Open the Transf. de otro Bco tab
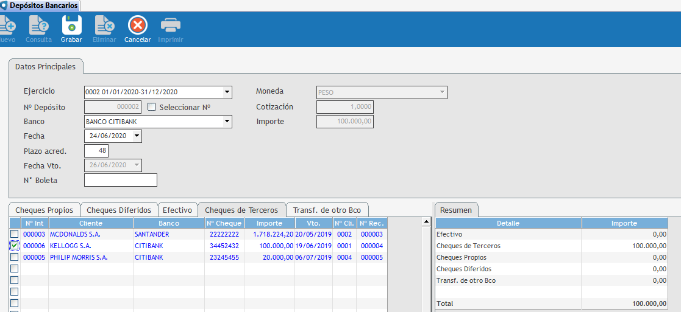Viewport: 681px width, 312px height. (327, 210)
